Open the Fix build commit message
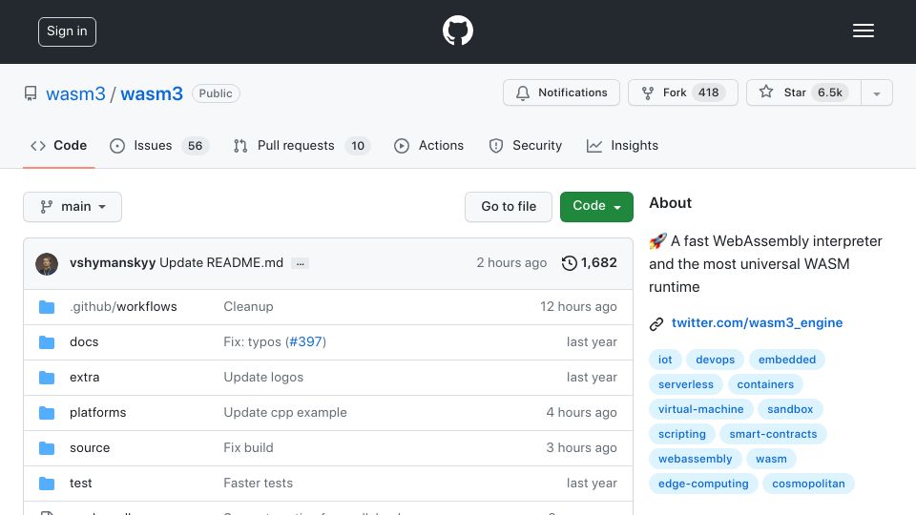The image size is (916, 515). click(x=248, y=448)
